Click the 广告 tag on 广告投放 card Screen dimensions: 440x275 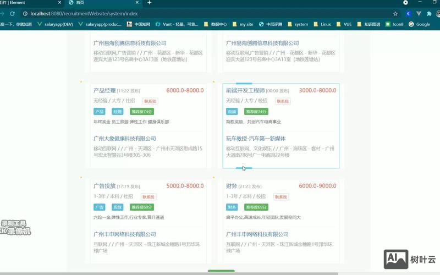coord(100,207)
